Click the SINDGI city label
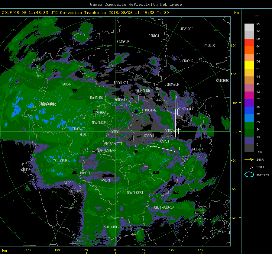 point(154,36)
